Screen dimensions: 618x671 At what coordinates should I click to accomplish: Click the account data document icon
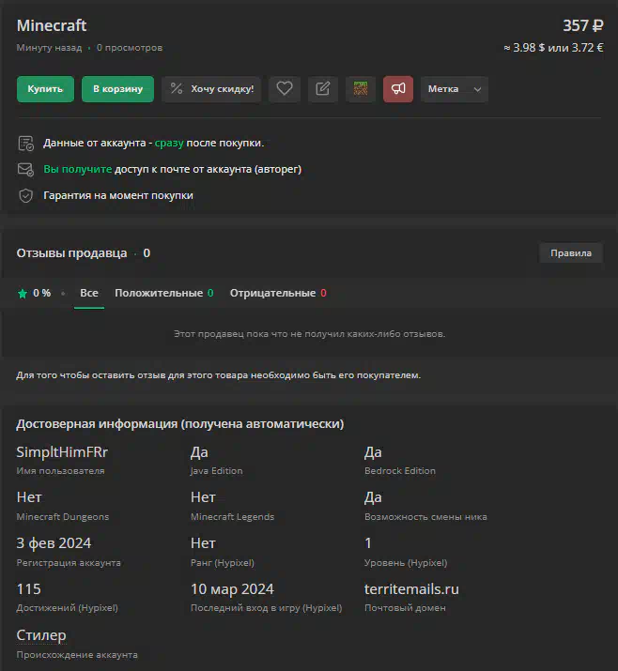pos(25,144)
